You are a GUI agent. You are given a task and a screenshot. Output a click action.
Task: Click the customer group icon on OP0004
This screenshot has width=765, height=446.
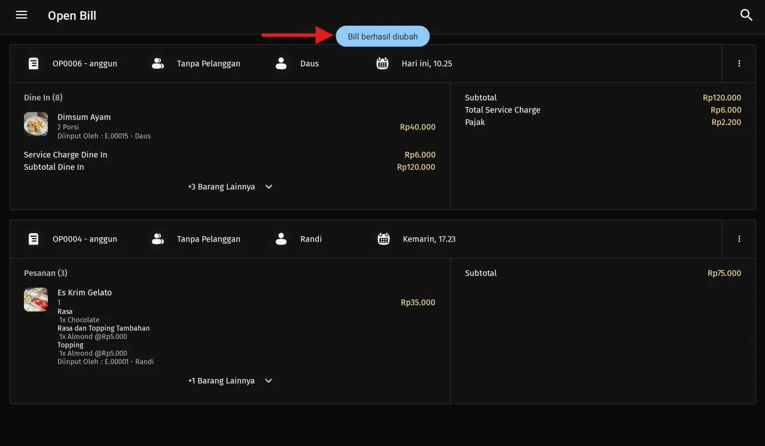[158, 239]
